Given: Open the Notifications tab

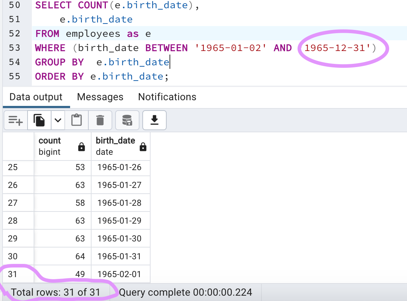Looking at the screenshot, I should pos(167,97).
